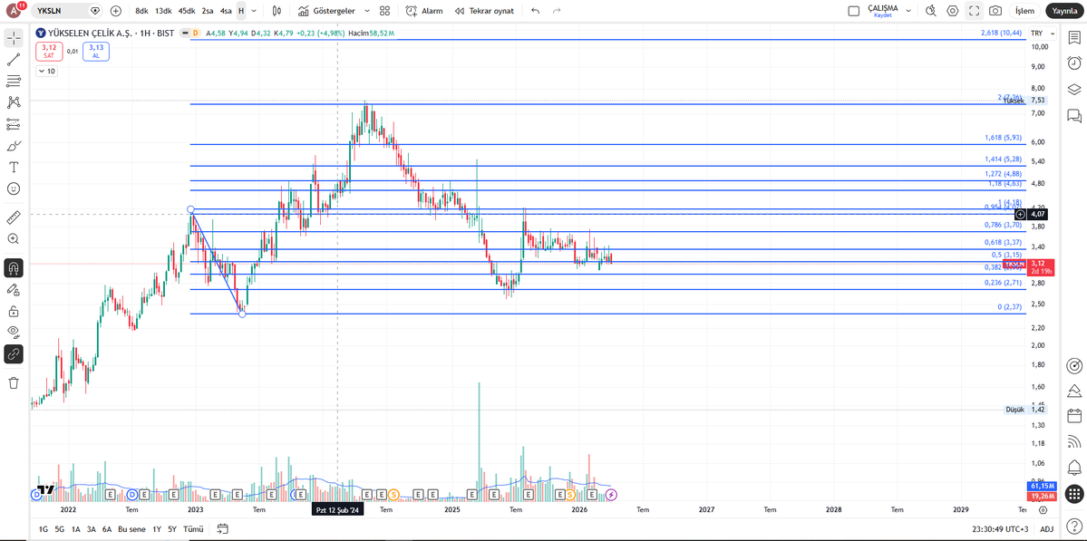
Task: Enter fullscreen mode
Action: tap(974, 11)
